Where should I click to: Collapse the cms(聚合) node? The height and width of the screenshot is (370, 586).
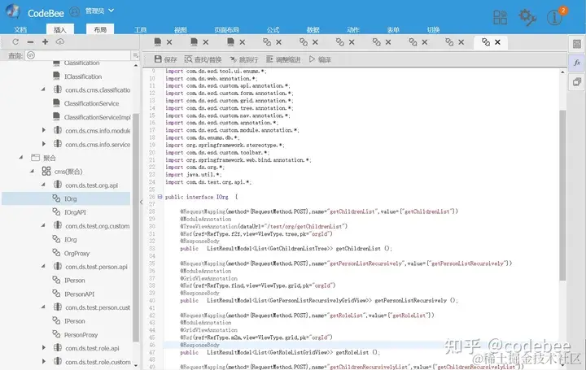32,172
